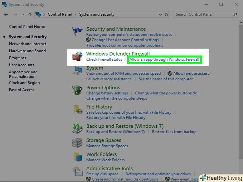
Task: Click shield icon beside Create and format partitions
Action: tap(88, 179)
